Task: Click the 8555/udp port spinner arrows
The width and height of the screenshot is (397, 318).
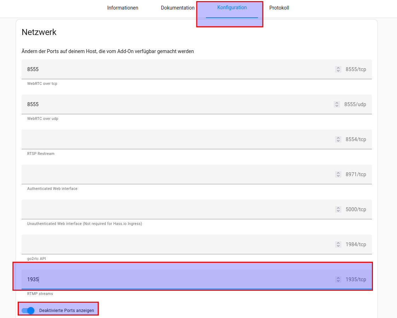Action: 336,104
